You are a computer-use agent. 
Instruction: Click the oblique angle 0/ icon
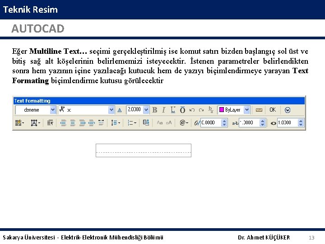[197, 123]
